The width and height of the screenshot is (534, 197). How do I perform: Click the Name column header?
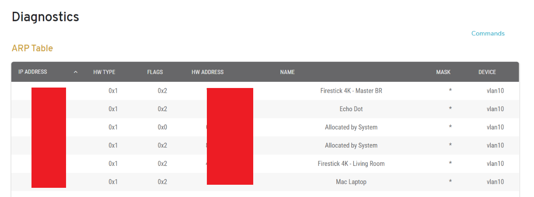click(x=287, y=72)
